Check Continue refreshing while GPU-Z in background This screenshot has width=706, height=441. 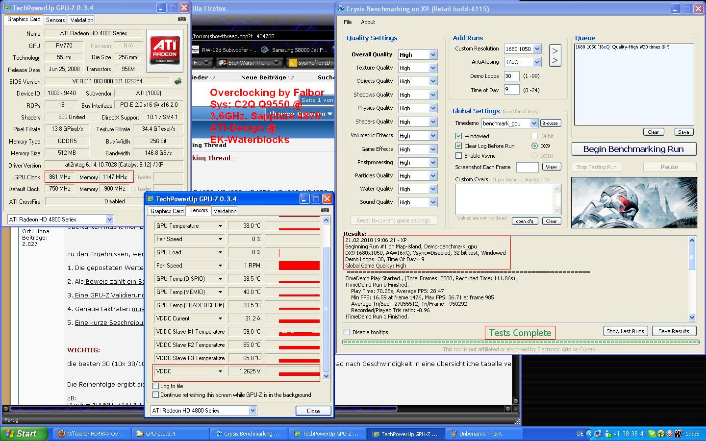point(156,395)
